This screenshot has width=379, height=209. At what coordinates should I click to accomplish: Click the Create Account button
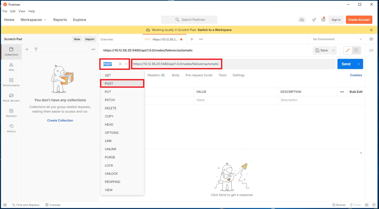[x=359, y=20]
